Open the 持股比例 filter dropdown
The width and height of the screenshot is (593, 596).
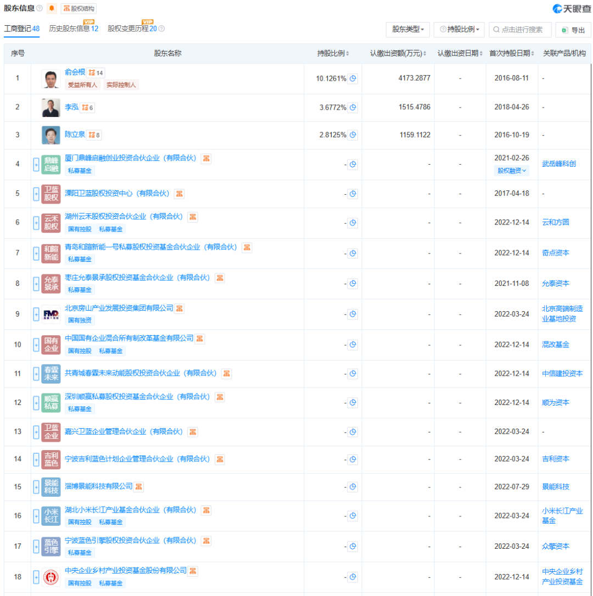click(x=459, y=30)
